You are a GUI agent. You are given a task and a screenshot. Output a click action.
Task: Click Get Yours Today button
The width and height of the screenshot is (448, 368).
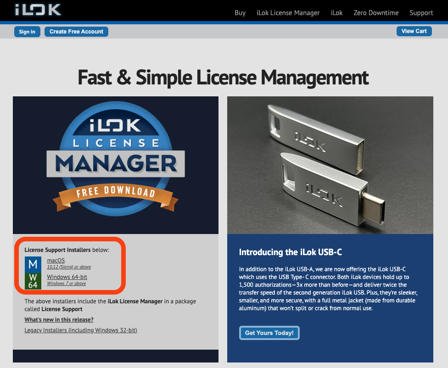click(x=269, y=333)
